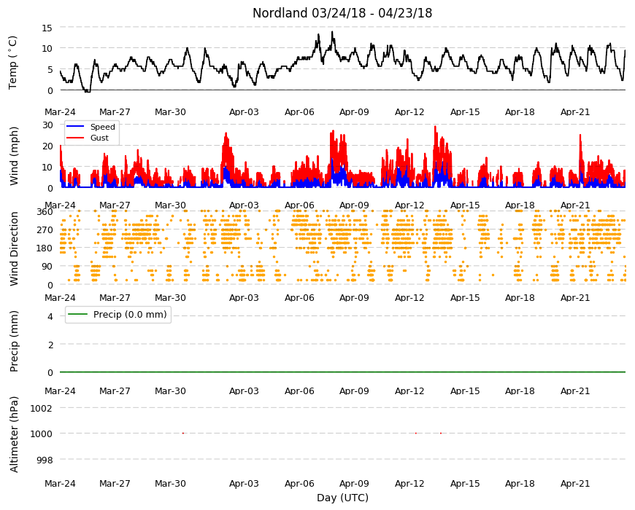
Task: Click the 360 tick on Wind Direction axis
Action: click(x=45, y=212)
